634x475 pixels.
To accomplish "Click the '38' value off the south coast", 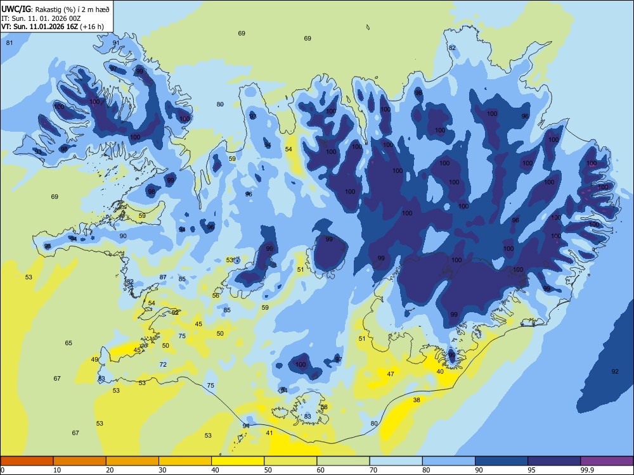I will point(417,400).
